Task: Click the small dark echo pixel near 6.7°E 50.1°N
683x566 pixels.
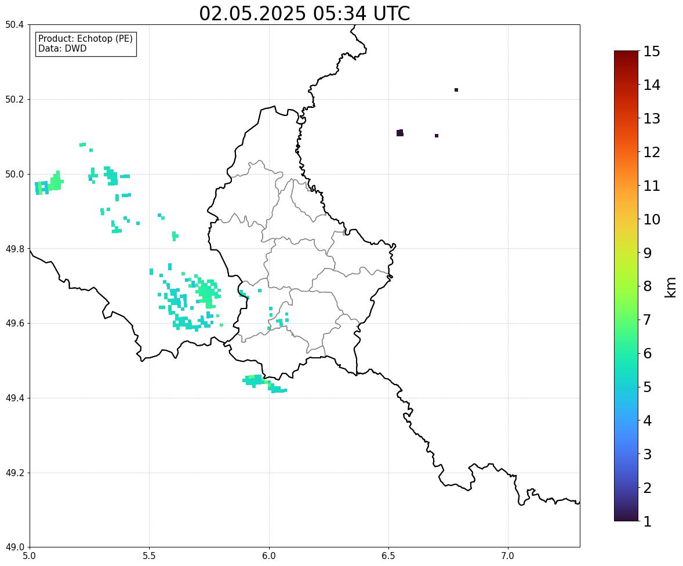Action: (437, 136)
